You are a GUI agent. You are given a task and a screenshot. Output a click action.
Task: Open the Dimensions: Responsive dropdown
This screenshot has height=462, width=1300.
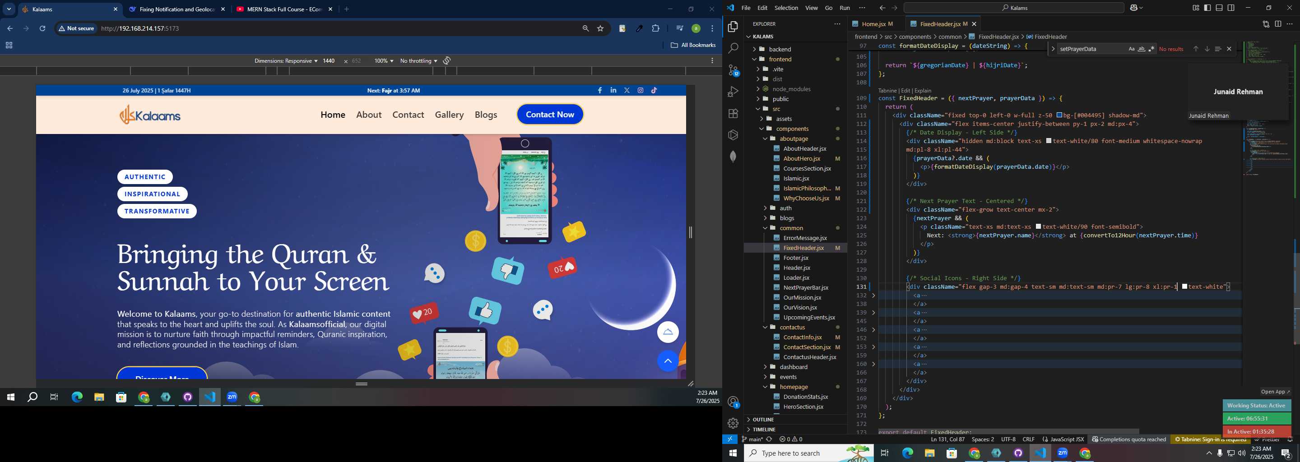[x=286, y=60]
